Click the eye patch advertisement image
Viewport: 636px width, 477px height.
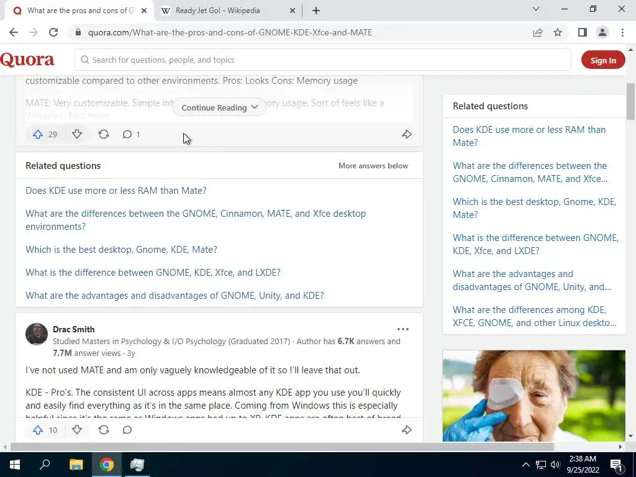(x=534, y=396)
